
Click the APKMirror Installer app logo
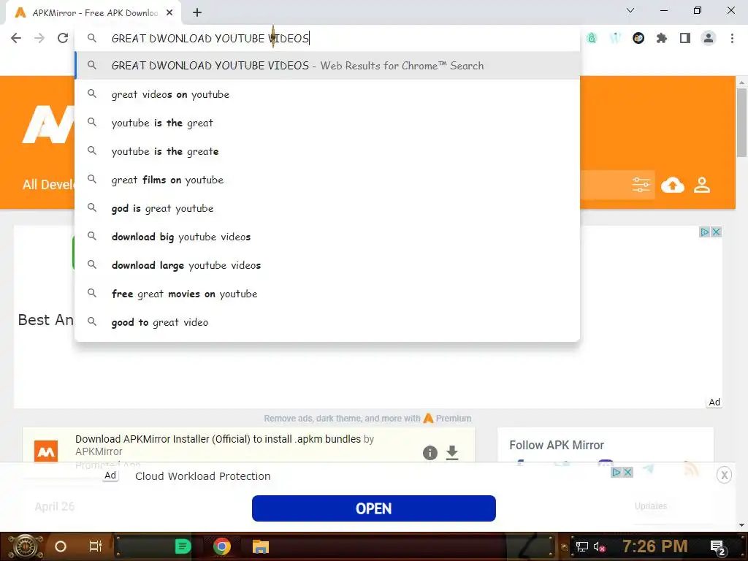click(x=46, y=451)
